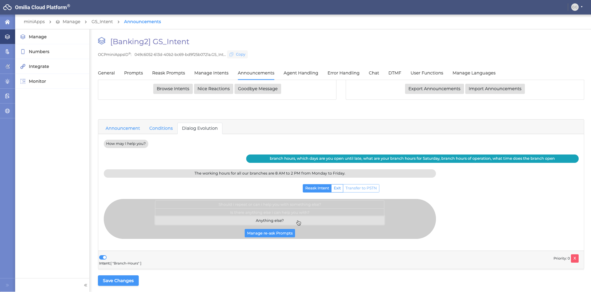Open the left rail icon below miniApps
591x292 pixels.
coord(7,52)
